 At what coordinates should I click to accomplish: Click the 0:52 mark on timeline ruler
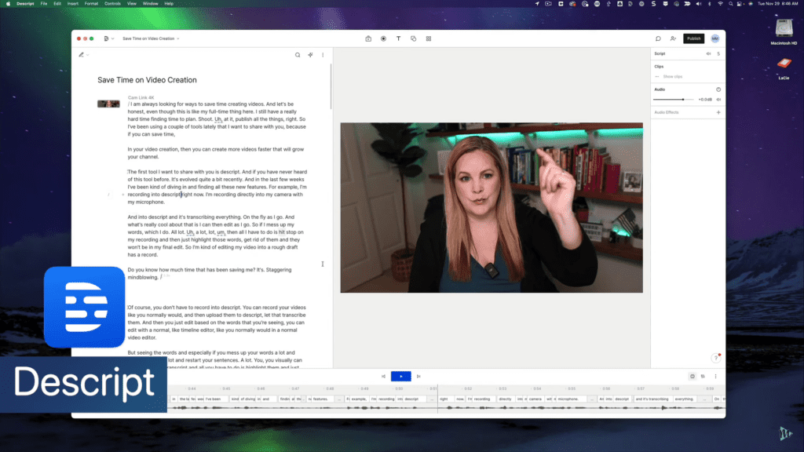point(468,389)
